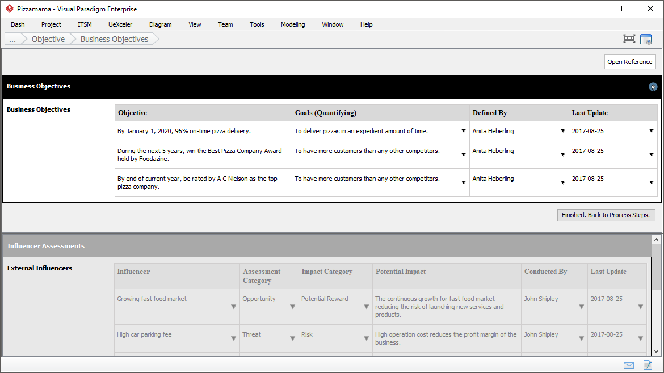Click the Objective column header
Screen dimensions: 664x373
203,113
